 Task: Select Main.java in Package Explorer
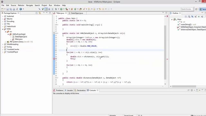[19, 39]
